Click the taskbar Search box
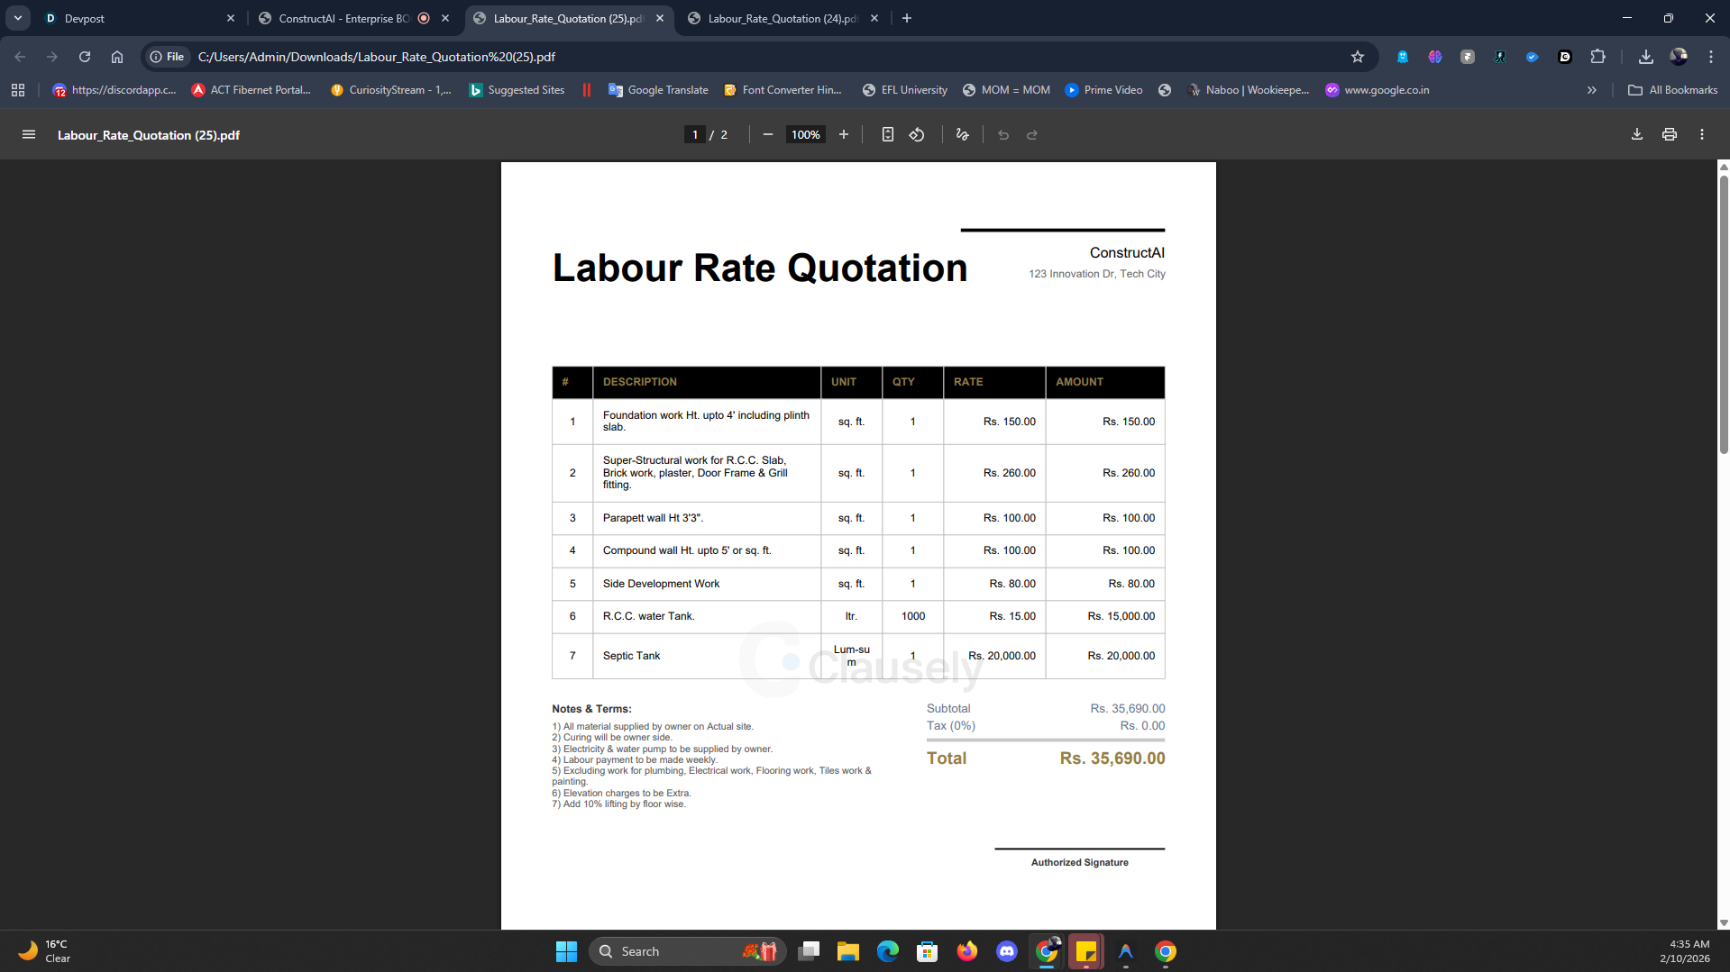Image resolution: width=1730 pixels, height=972 pixels. pos(687,951)
